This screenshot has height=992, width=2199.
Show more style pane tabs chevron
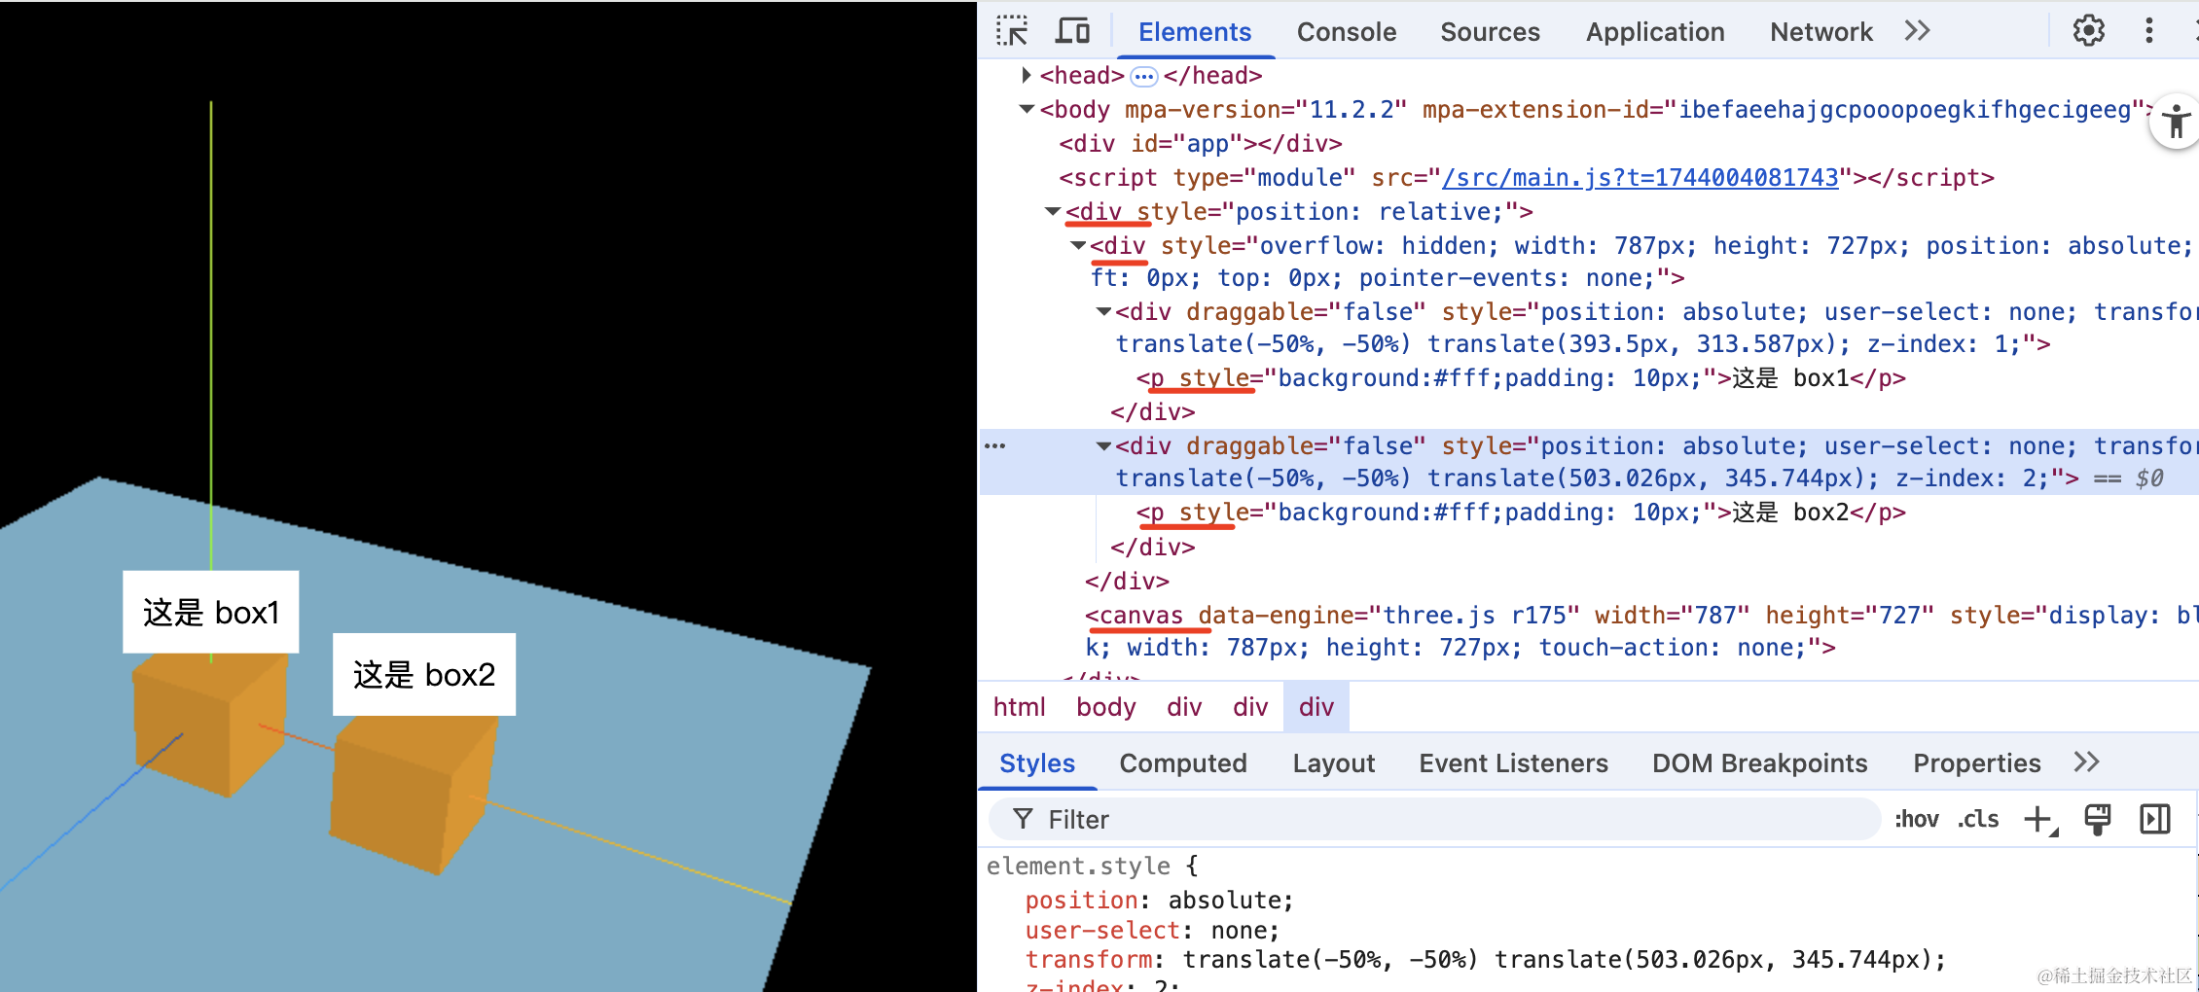point(2086,762)
